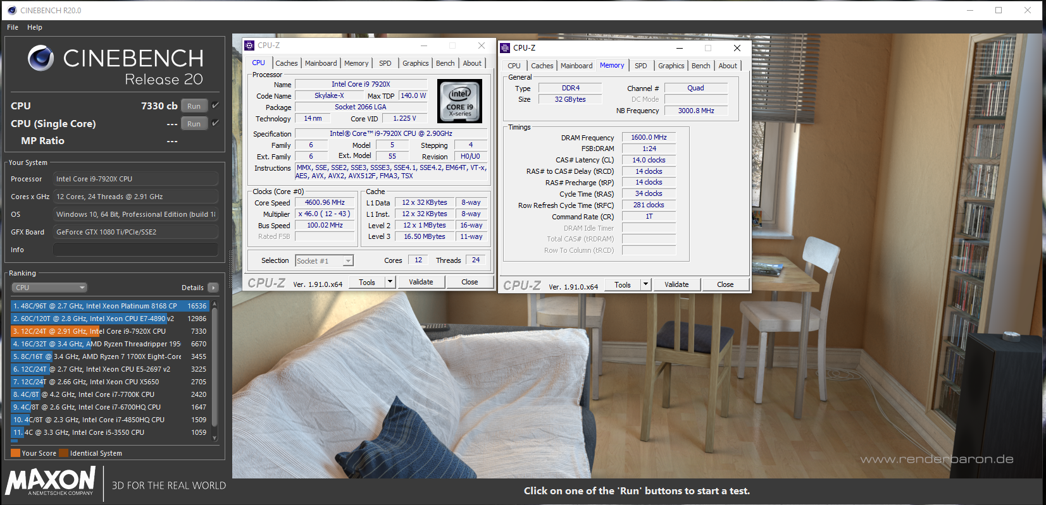Image resolution: width=1046 pixels, height=505 pixels.
Task: Run the CPU benchmark test
Action: click(x=194, y=106)
